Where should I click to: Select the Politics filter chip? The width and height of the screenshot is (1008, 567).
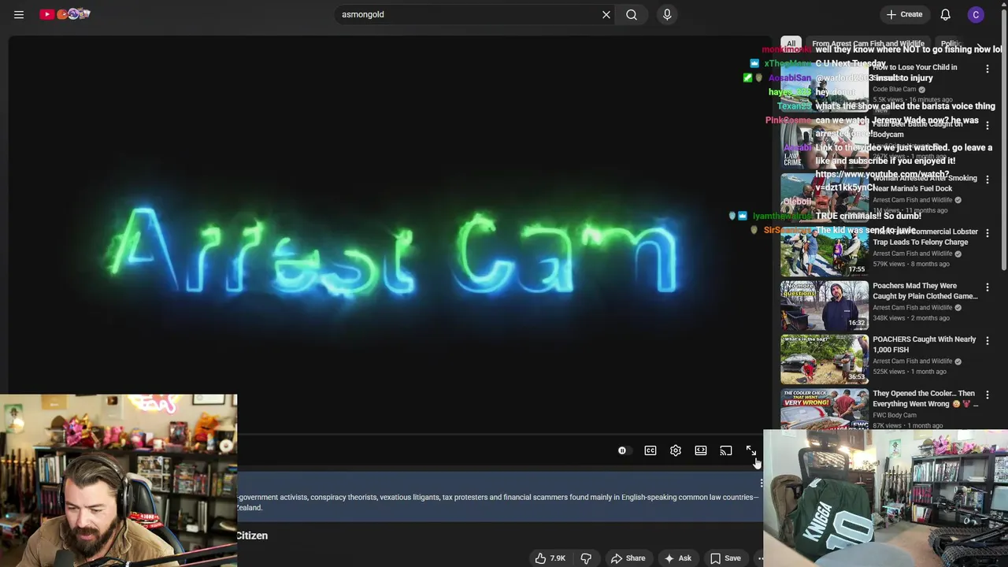pyautogui.click(x=951, y=44)
